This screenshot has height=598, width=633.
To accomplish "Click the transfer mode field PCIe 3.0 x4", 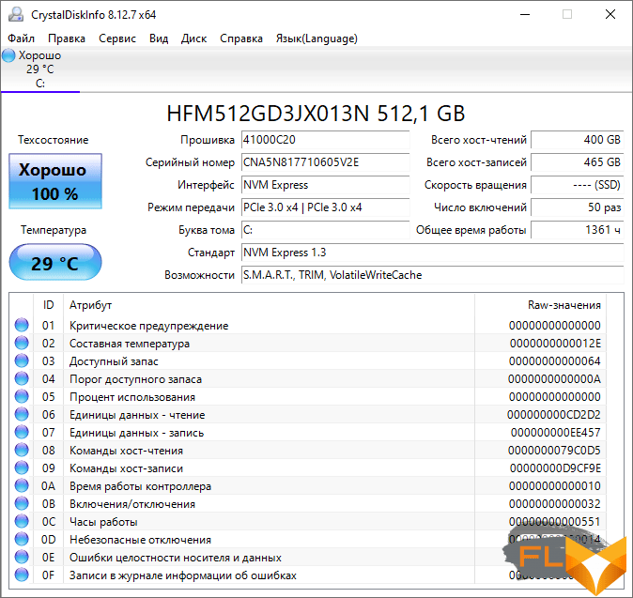I will (325, 207).
